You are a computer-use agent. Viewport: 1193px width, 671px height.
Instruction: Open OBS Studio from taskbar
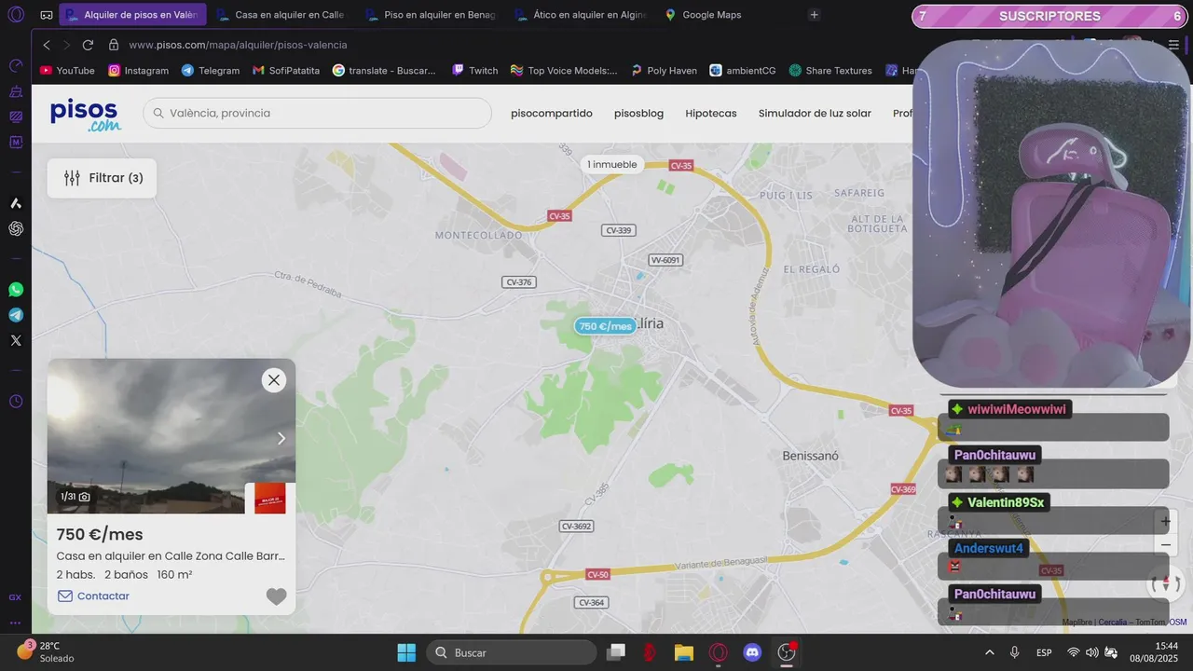click(787, 652)
